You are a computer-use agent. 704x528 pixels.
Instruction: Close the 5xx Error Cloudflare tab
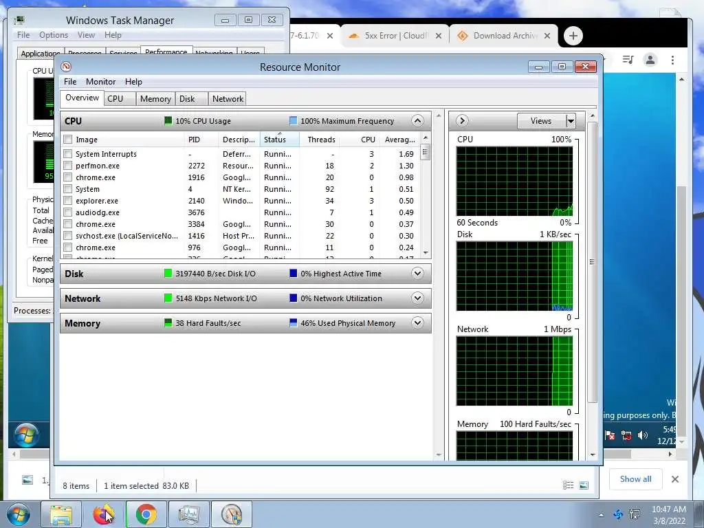439,36
